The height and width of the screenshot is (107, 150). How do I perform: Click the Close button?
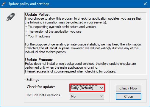pyautogui.click(x=129, y=96)
